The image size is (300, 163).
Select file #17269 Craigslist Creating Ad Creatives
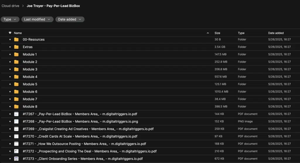point(88,129)
